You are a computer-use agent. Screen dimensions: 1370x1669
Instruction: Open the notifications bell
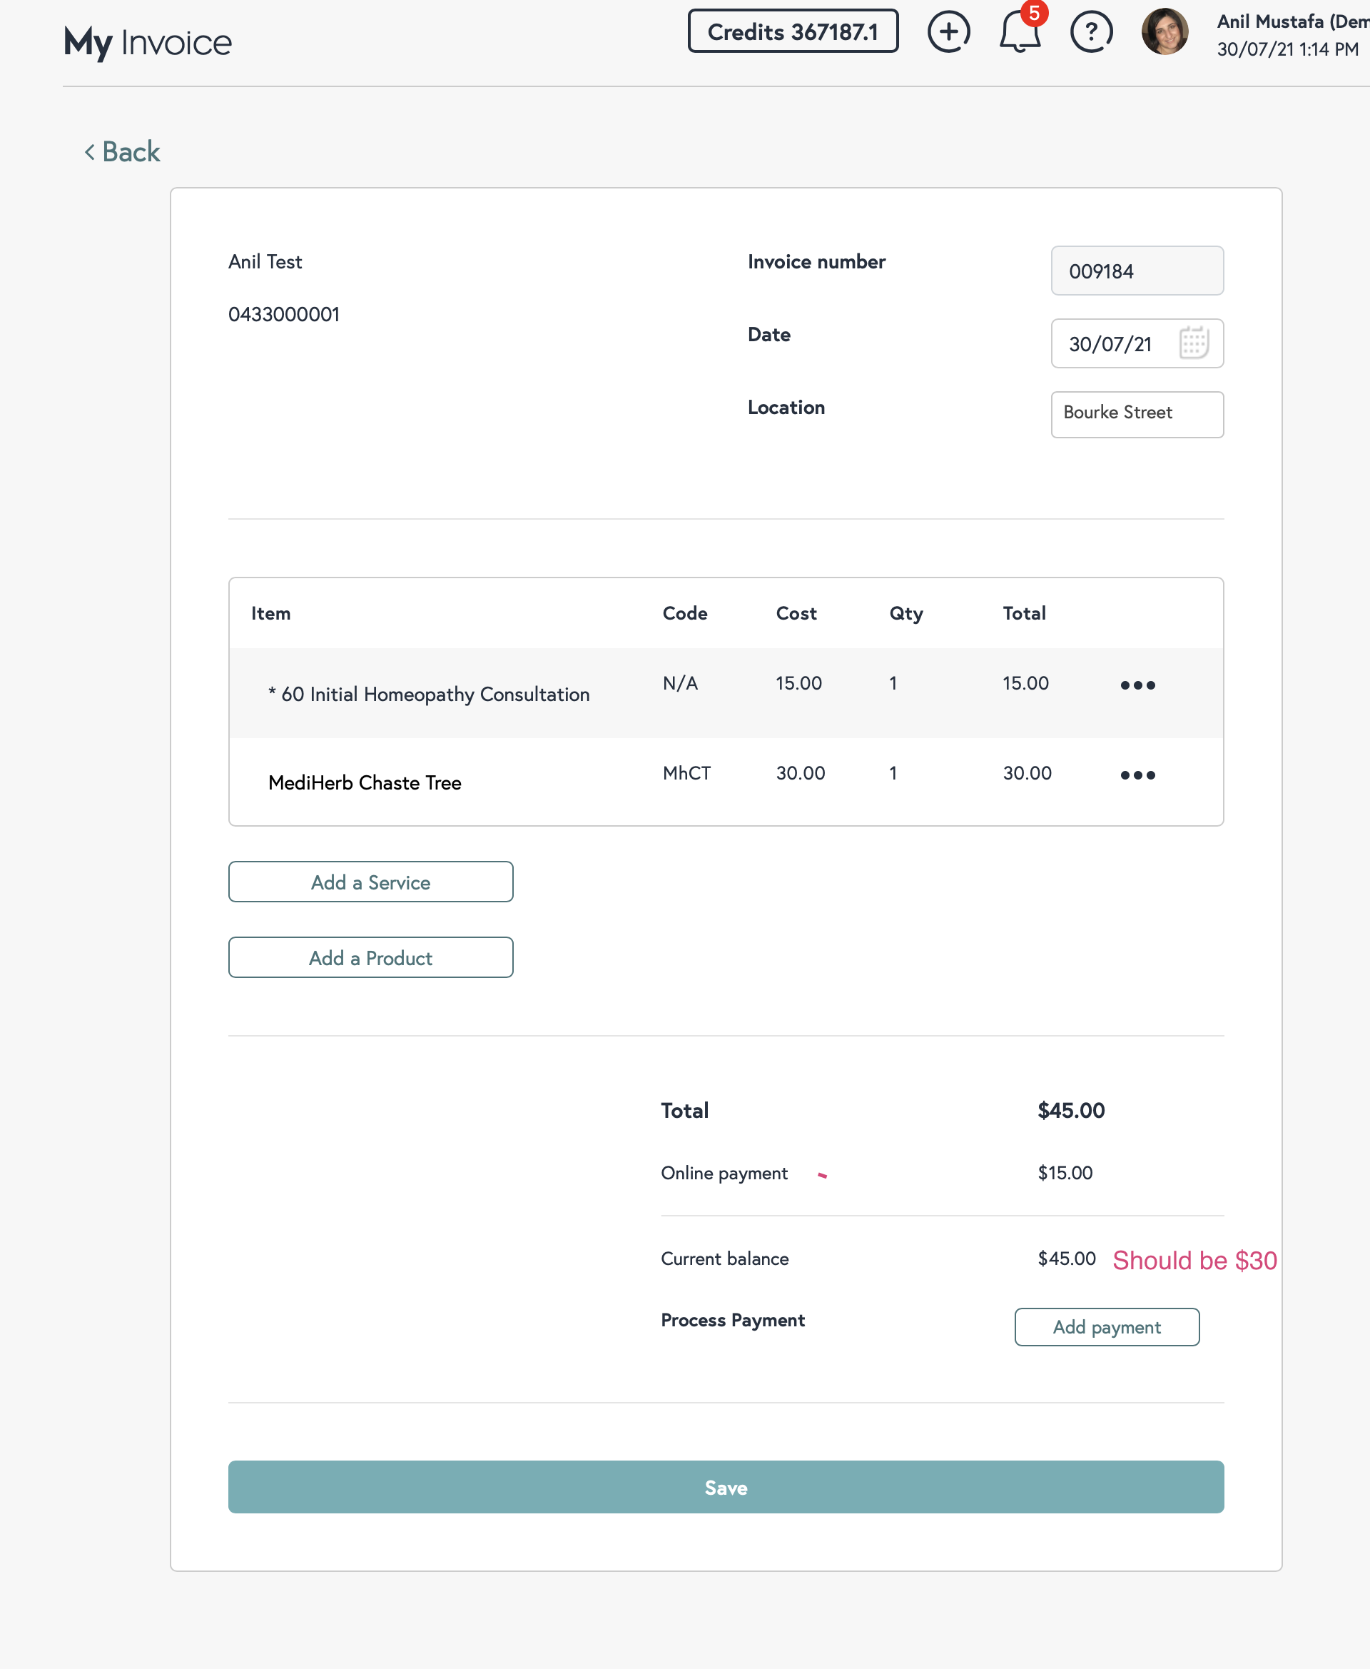pyautogui.click(x=1019, y=33)
